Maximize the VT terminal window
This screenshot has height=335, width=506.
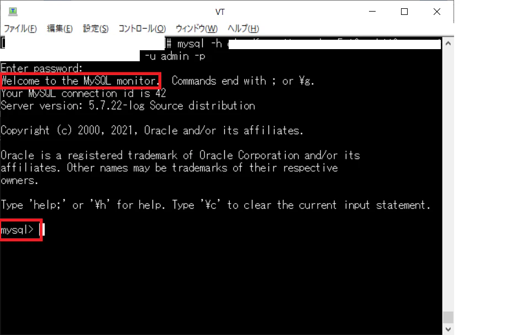coord(404,12)
